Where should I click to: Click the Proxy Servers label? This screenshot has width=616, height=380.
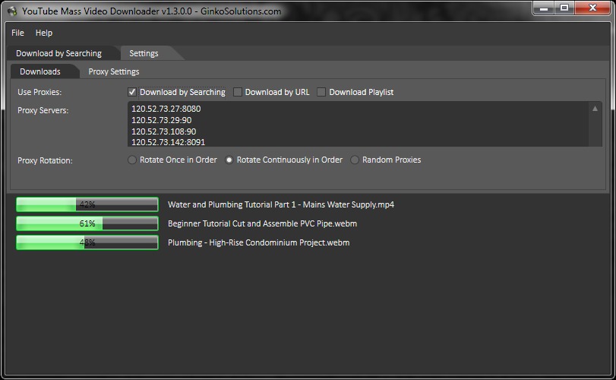click(43, 110)
